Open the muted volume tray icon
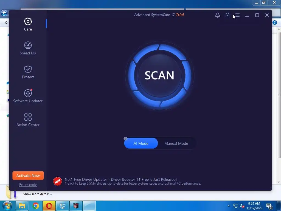 click(242, 206)
